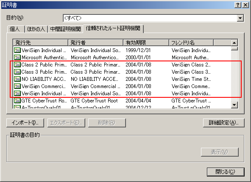Select 'Class 2 Public Prim...' issued-to entry
Screen dimensions: 251x182
pos(44,65)
